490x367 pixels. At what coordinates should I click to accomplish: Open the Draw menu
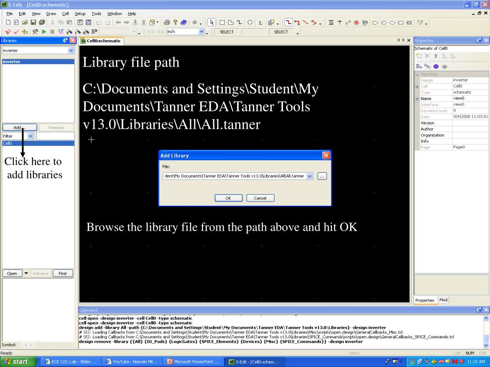[x=51, y=14]
